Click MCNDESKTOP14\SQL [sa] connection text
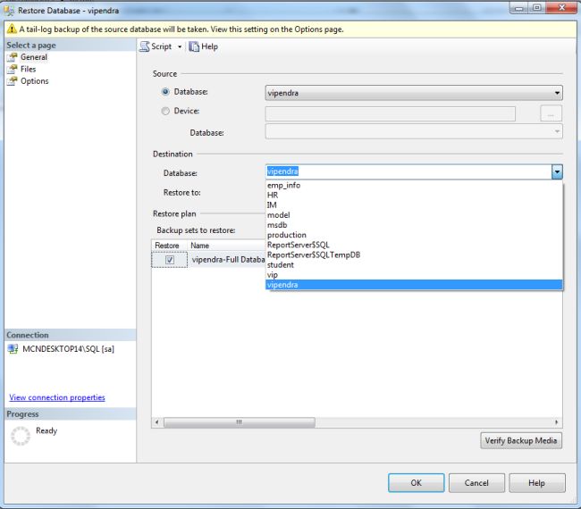Viewport: 581px width, 509px height. [69, 349]
